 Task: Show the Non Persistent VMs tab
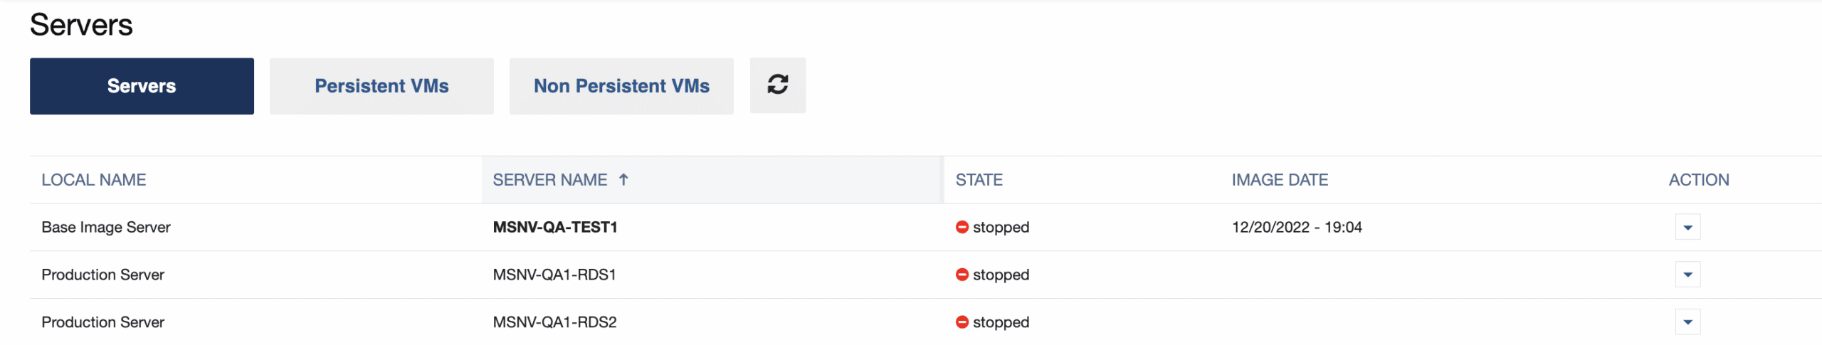[621, 86]
